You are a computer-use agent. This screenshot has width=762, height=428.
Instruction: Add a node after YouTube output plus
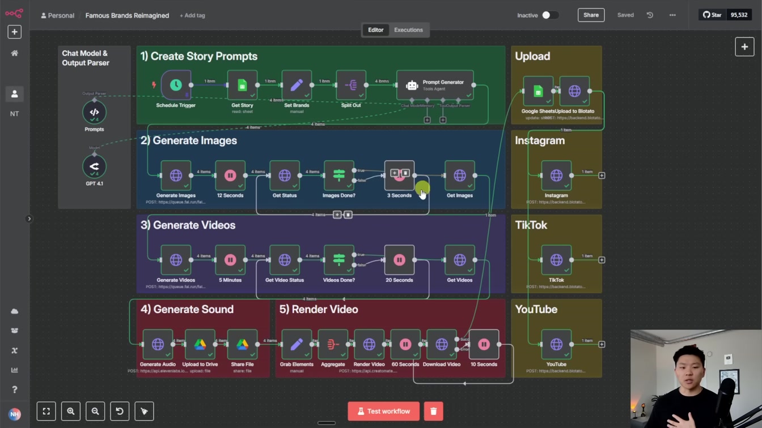602,344
